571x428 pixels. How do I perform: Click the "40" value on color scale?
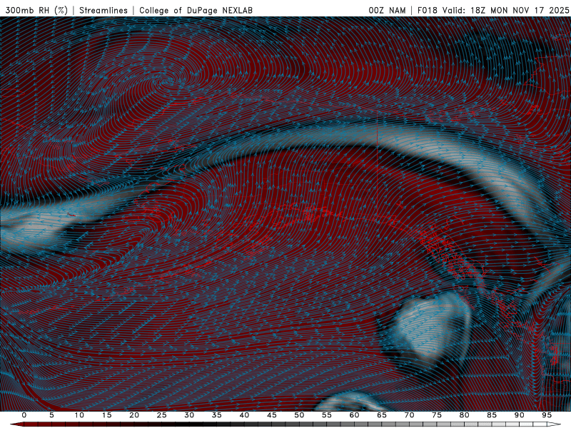[x=244, y=415]
